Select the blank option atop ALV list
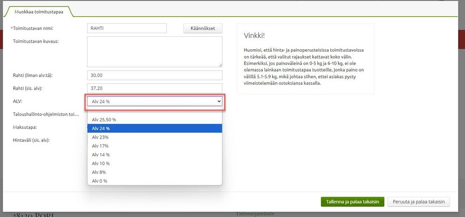Image resolution: width=465 pixels, height=217 pixels. coord(155,112)
